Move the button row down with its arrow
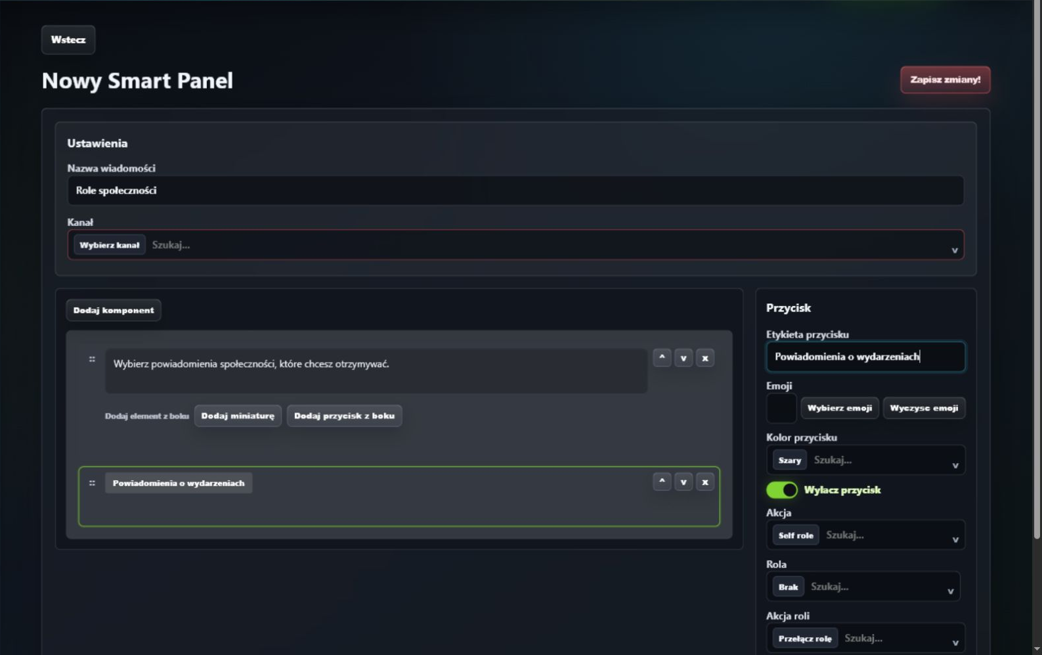This screenshot has height=655, width=1042. [684, 482]
